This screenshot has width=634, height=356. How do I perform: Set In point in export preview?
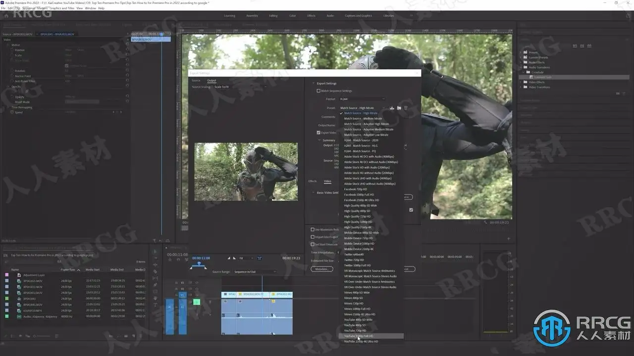click(x=228, y=258)
